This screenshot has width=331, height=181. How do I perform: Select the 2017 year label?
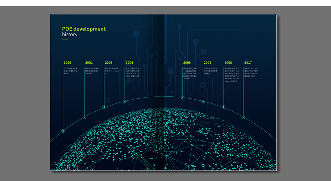[248, 63]
